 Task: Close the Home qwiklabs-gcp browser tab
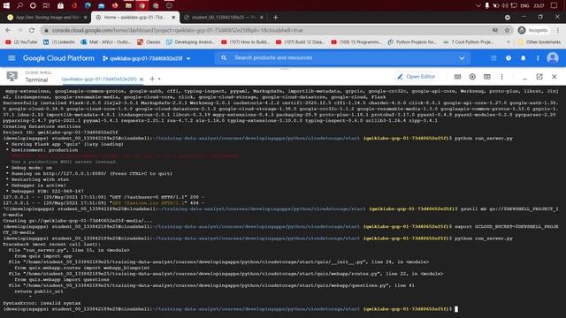pos(173,18)
